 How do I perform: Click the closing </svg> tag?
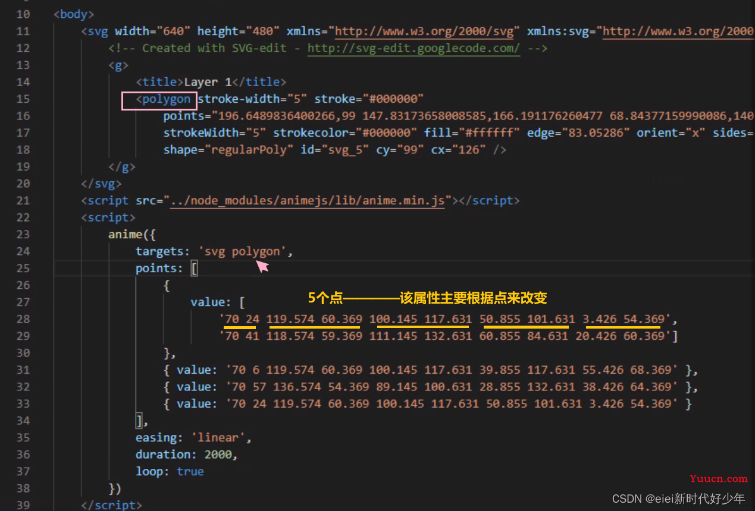101,184
